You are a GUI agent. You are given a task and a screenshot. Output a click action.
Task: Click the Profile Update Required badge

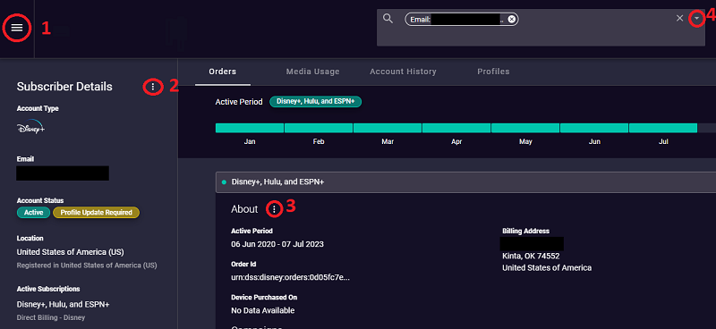(97, 213)
